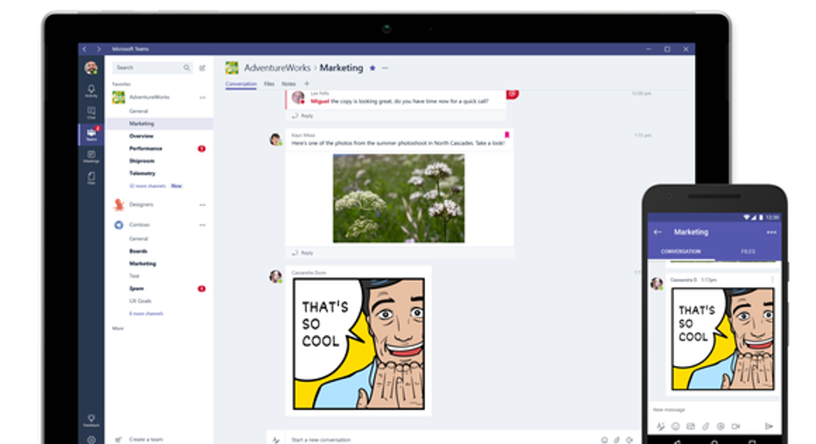Click in the Search field

[153, 68]
